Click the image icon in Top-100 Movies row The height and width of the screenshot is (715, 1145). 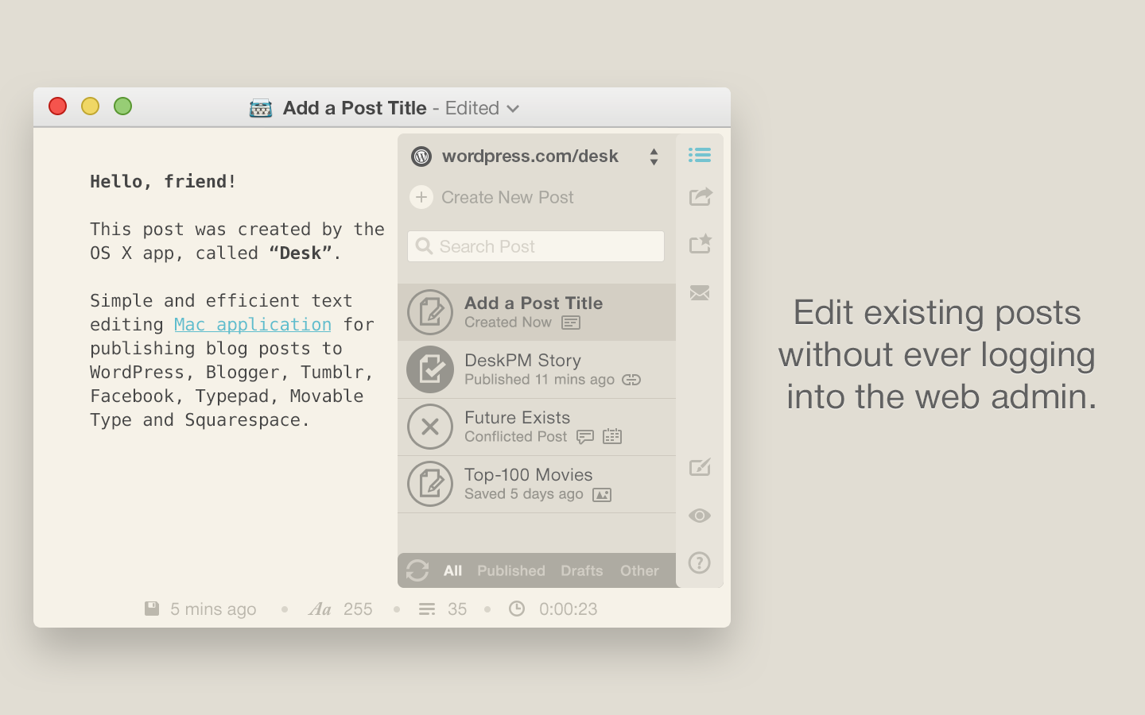602,495
